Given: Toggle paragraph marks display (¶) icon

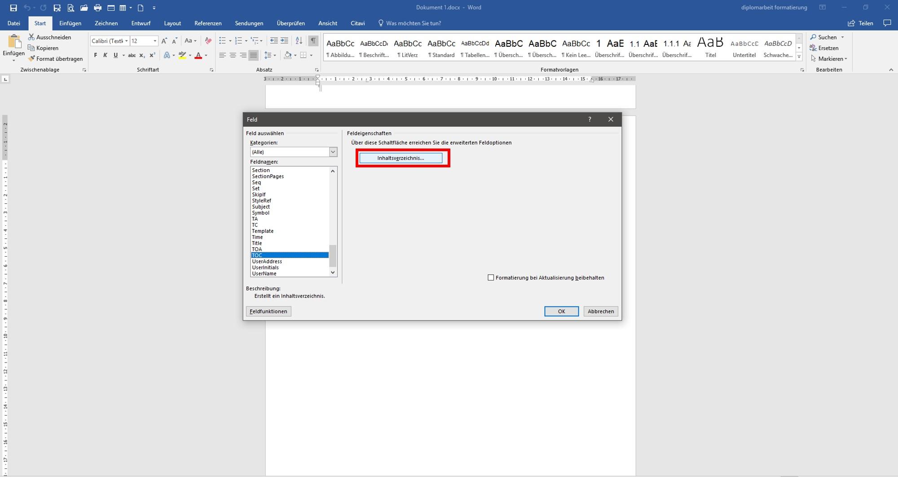Looking at the screenshot, I should click(313, 41).
